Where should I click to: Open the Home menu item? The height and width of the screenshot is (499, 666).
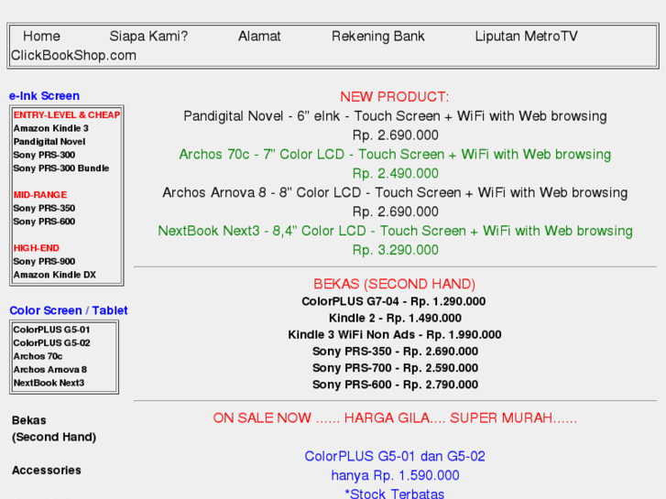click(x=41, y=36)
